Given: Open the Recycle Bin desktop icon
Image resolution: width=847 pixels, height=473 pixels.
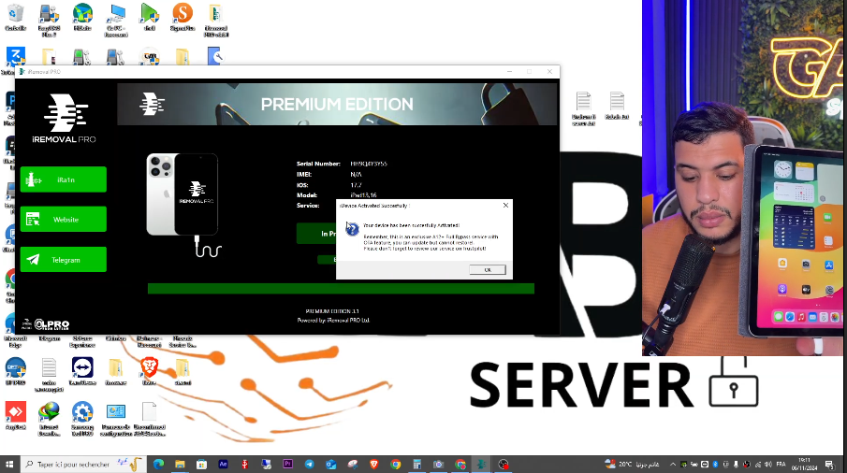Looking at the screenshot, I should 16,17.
